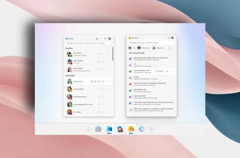Expand the chat dropdown arrow for Albert Flores
The width and height of the screenshot is (240, 158).
tap(105, 81)
